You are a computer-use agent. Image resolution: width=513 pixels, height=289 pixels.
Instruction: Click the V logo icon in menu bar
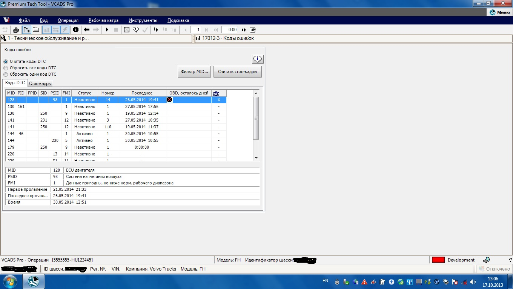6,20
